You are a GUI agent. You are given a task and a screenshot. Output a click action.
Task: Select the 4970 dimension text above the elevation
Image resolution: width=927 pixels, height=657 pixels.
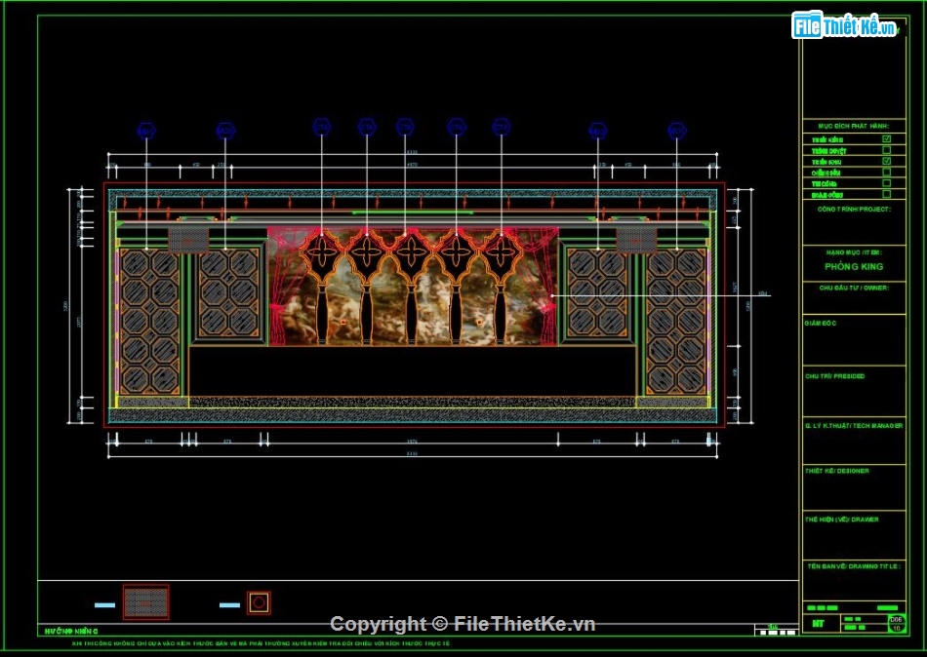pyautogui.click(x=412, y=165)
